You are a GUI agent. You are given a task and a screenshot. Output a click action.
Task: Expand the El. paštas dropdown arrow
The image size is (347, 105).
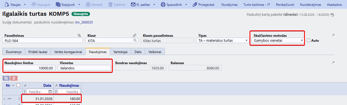(154, 5)
